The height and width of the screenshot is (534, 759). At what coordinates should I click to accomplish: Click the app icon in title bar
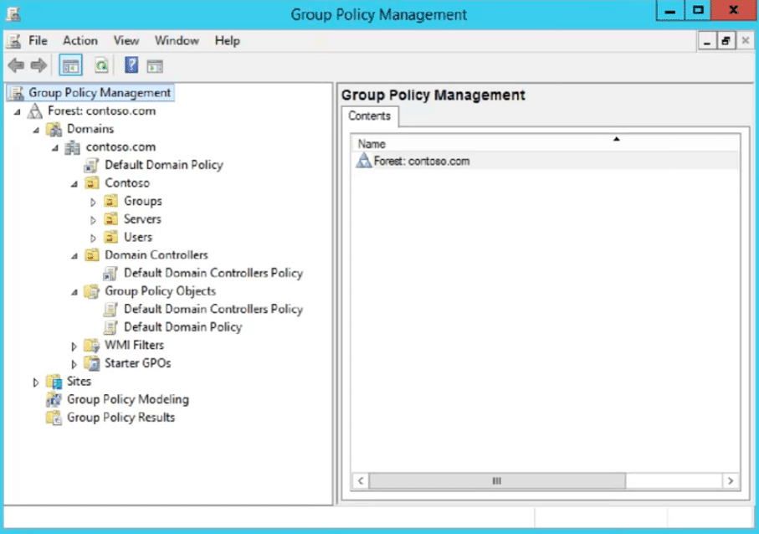13,14
